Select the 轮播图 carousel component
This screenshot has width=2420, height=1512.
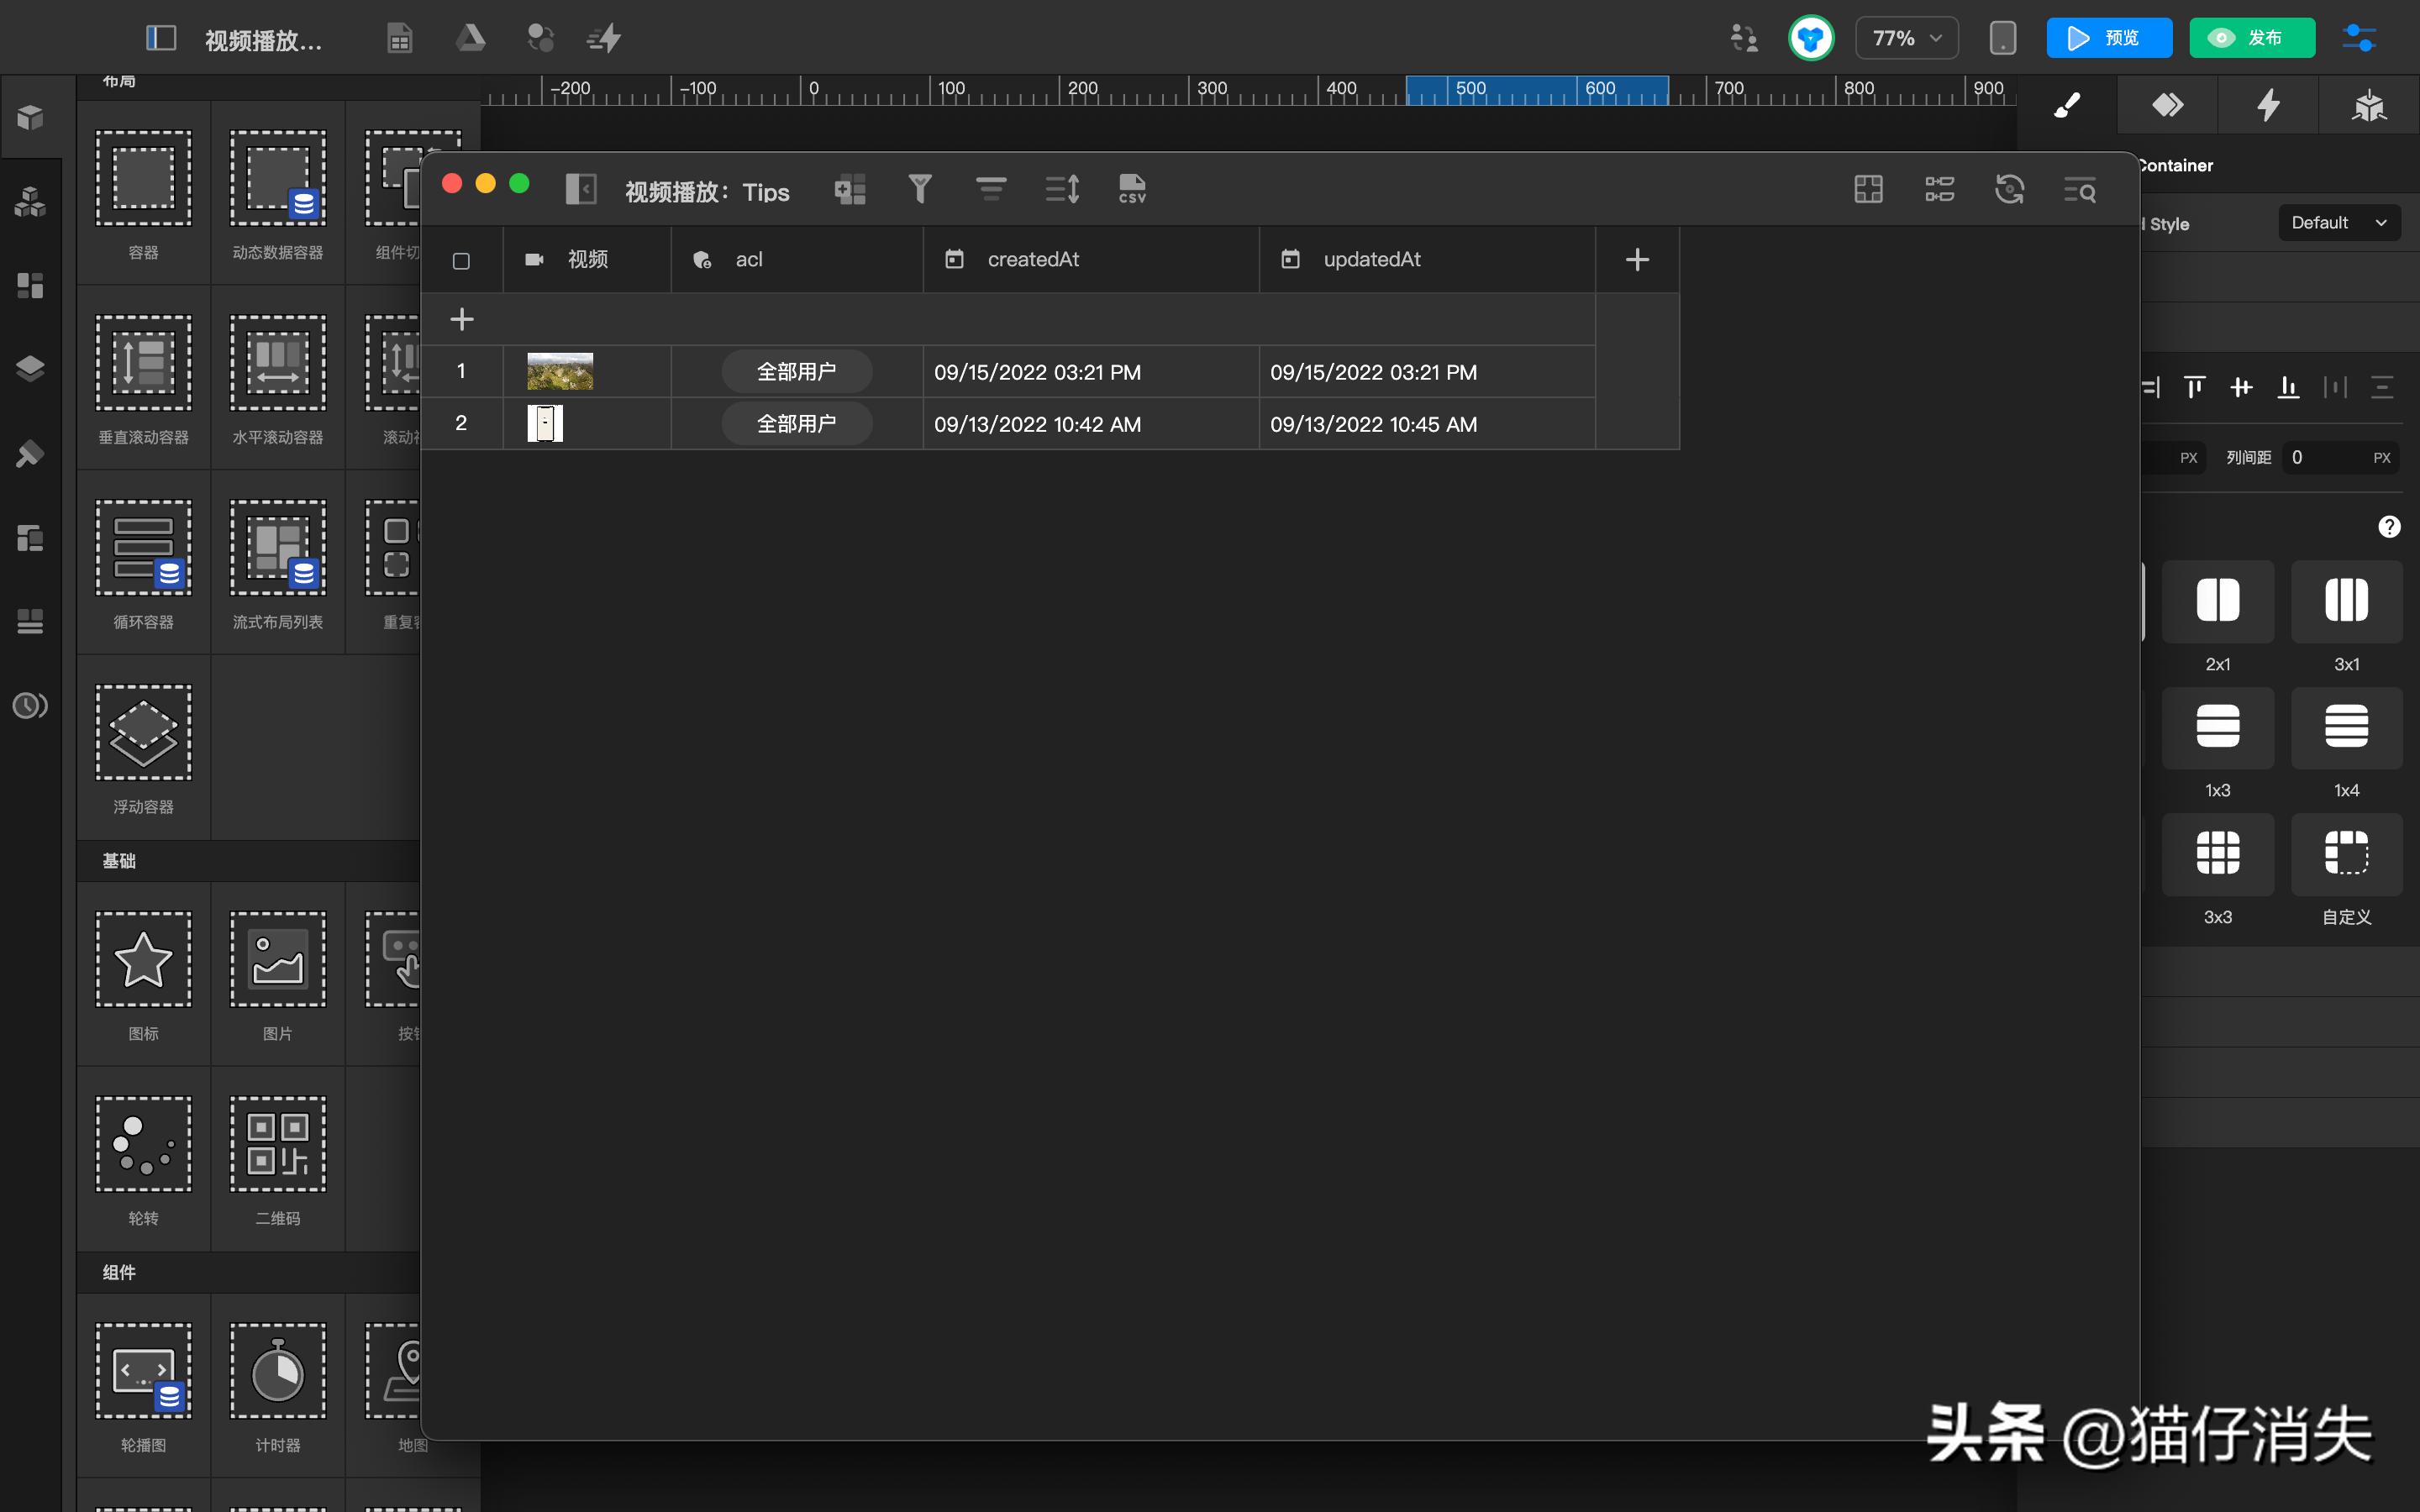(142, 1370)
